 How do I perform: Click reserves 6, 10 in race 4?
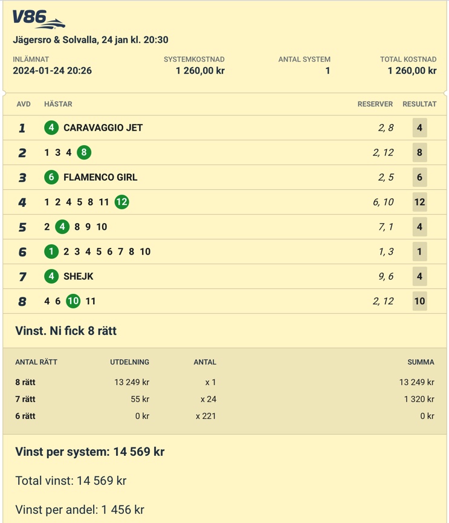point(383,202)
